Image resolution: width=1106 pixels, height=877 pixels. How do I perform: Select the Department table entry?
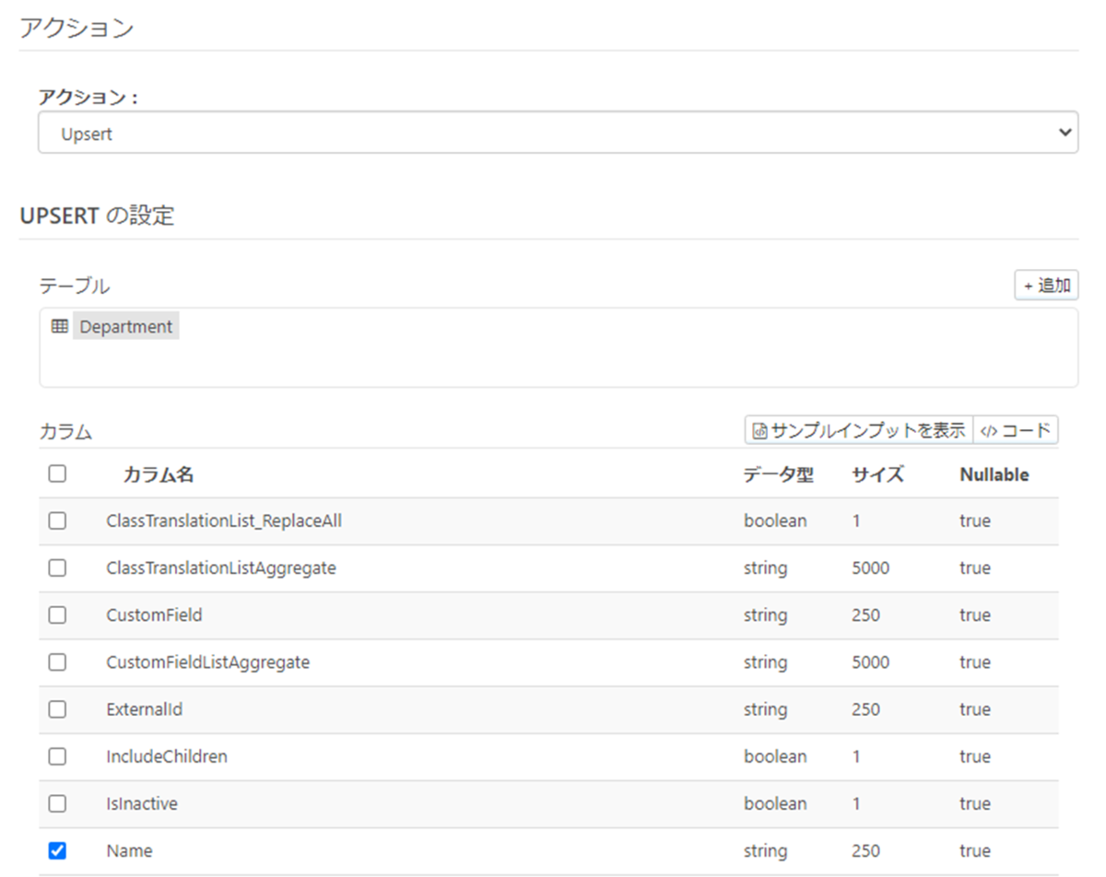(125, 326)
